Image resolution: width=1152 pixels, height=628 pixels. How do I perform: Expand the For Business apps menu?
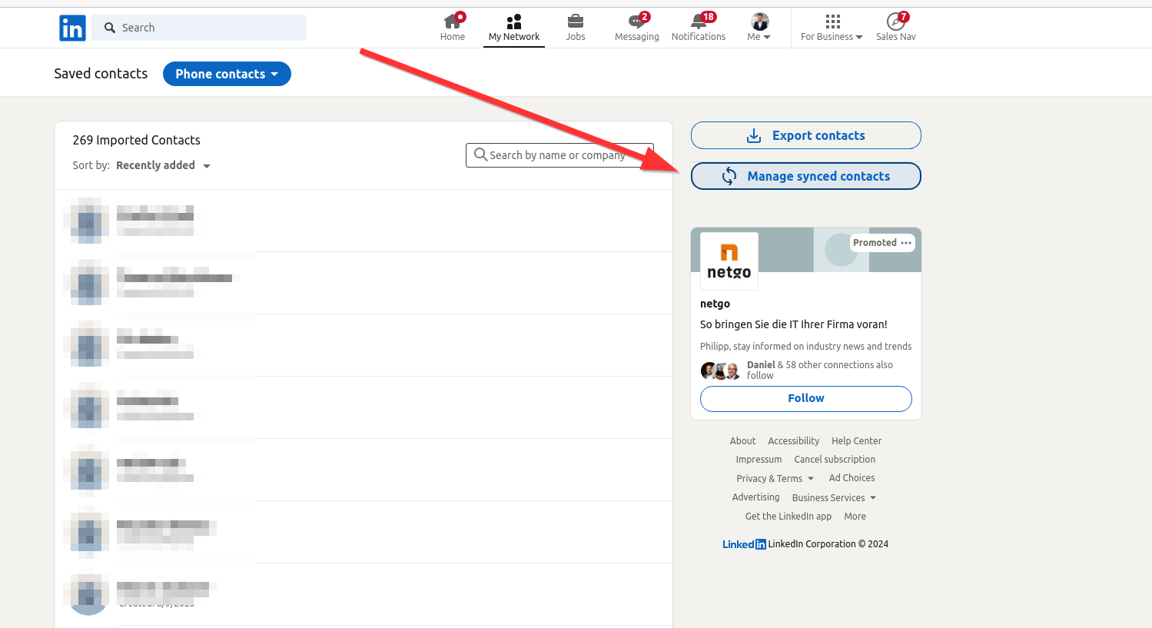click(x=832, y=27)
